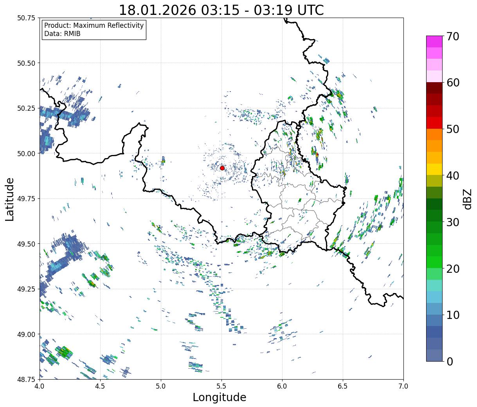This screenshot has height=407, width=477.
Task: Click the longitude tick label 7.0
Action: click(x=403, y=386)
